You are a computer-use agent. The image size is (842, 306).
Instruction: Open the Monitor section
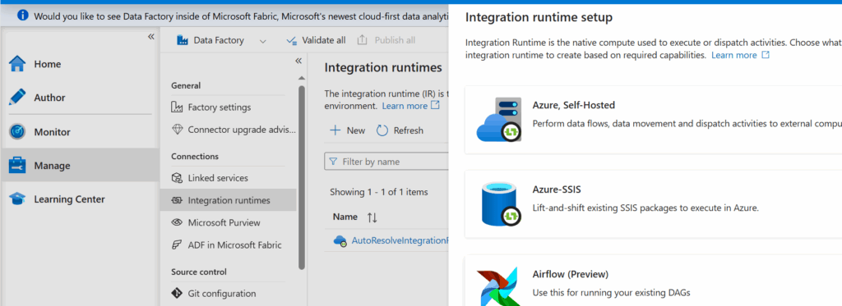click(x=81, y=132)
